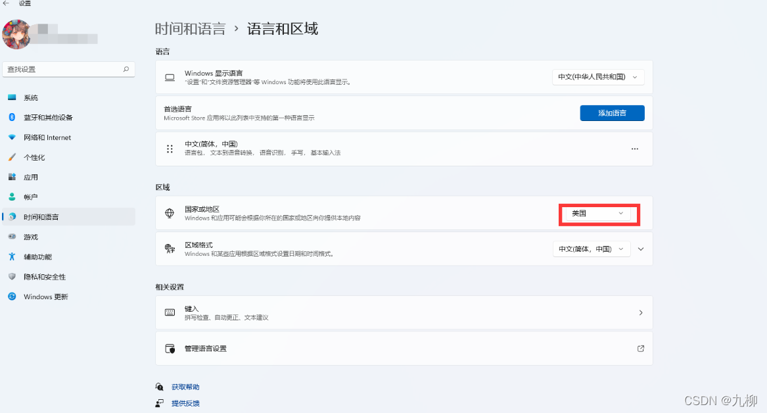Click the 获取帮助 headset icon

[160, 387]
